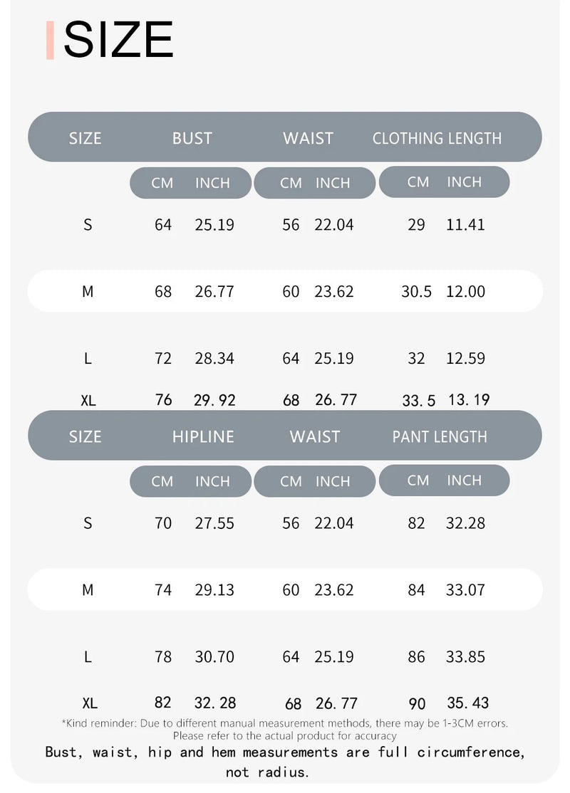The width and height of the screenshot is (570, 793).
Task: Click the 29.92 bust inch value
Action: point(214,400)
